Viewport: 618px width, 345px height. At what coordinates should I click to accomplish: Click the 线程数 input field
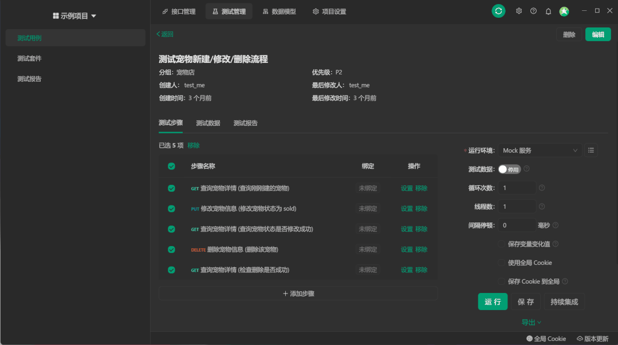tap(516, 206)
